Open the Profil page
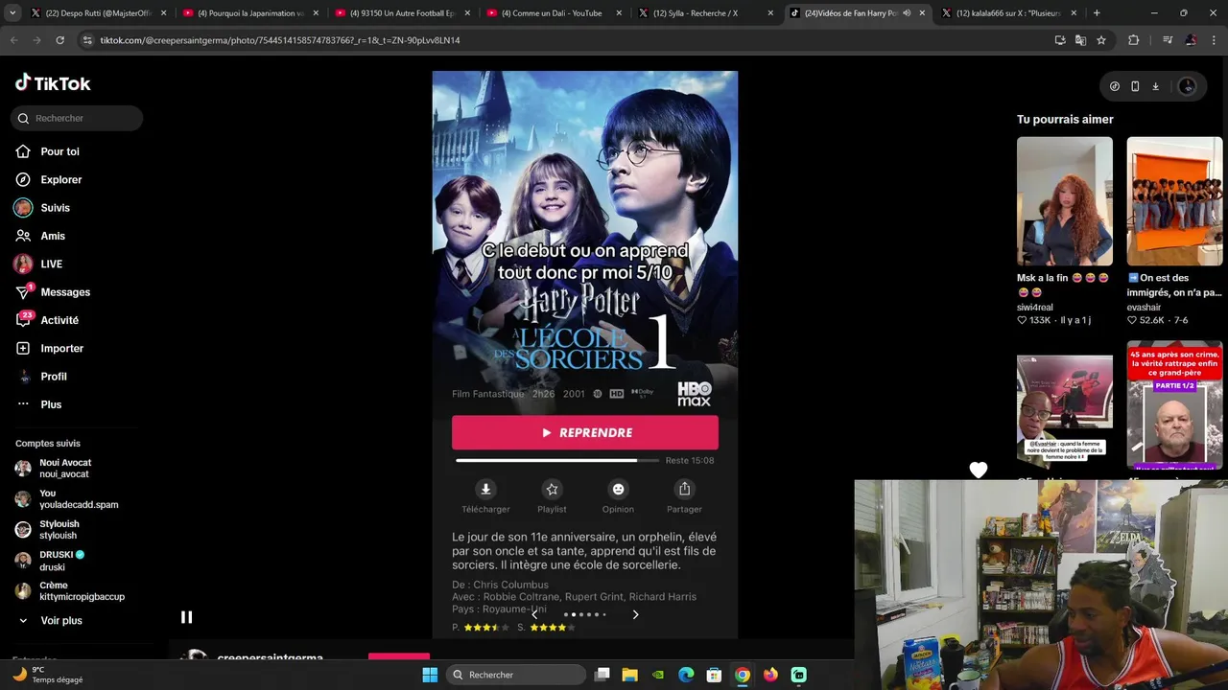 pos(54,377)
